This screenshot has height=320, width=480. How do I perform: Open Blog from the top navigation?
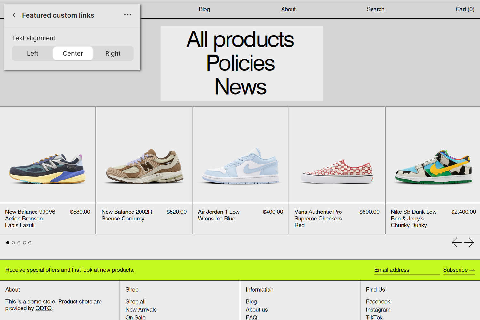pos(204,9)
